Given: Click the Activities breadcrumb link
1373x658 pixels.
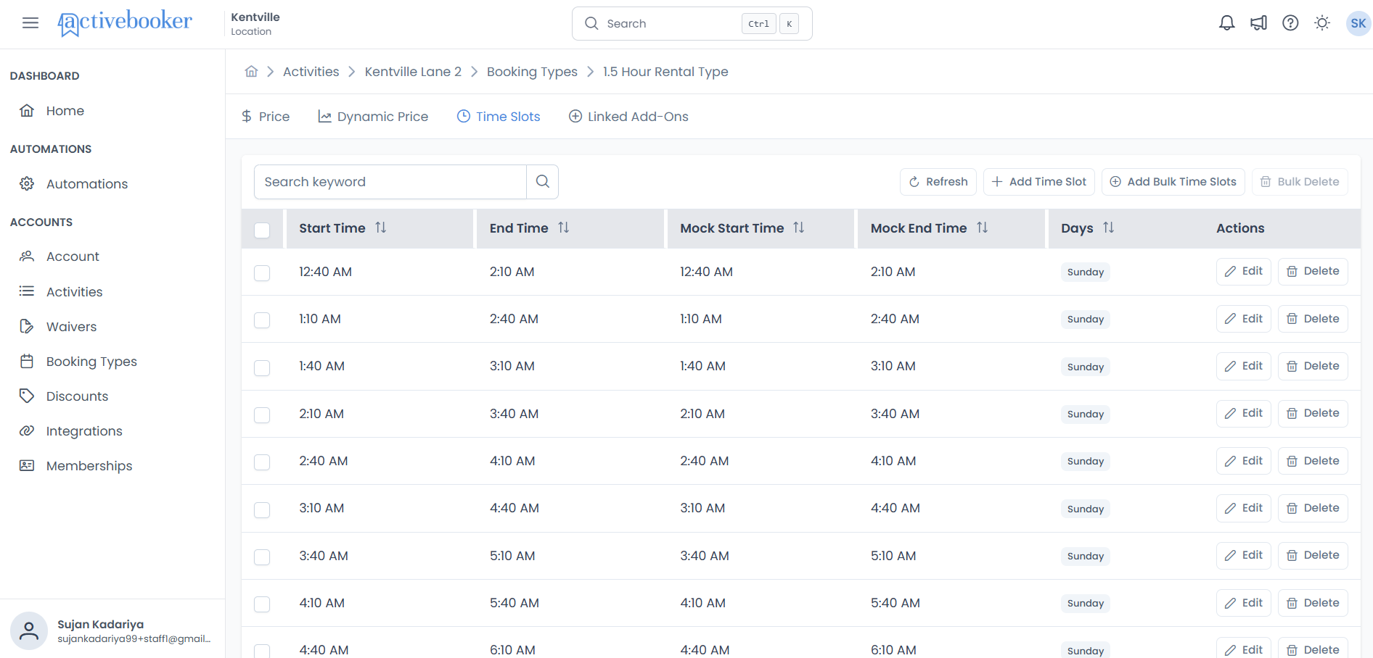Looking at the screenshot, I should tap(311, 72).
